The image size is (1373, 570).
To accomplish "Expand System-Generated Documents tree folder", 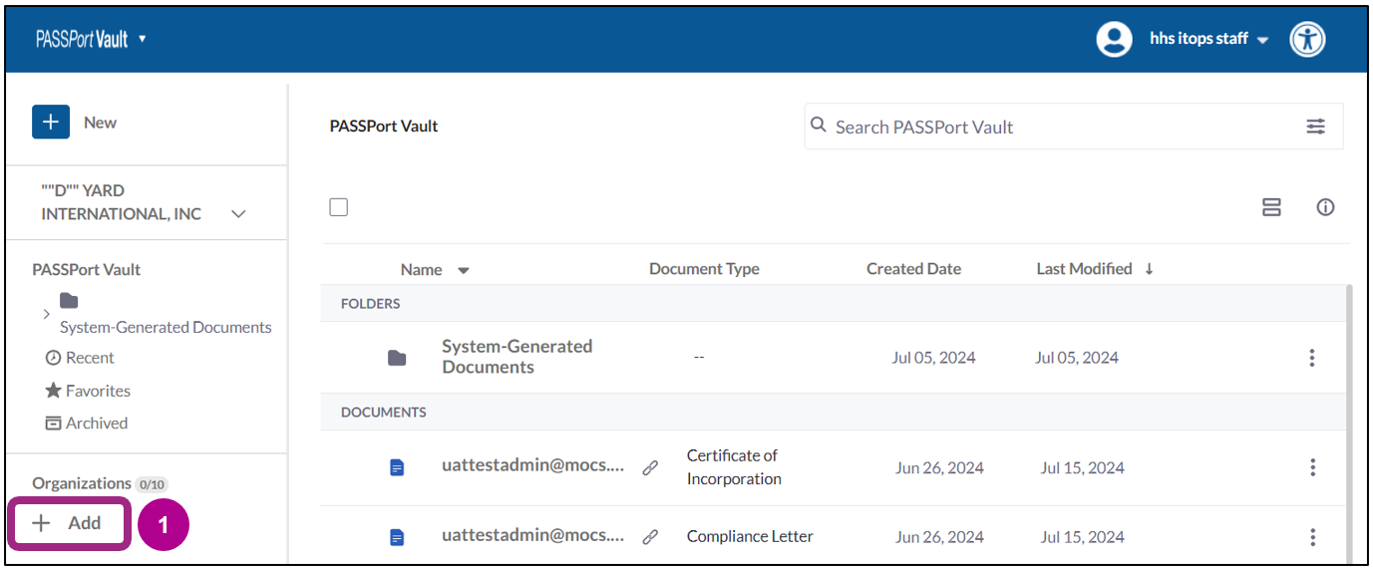I will 46,314.
